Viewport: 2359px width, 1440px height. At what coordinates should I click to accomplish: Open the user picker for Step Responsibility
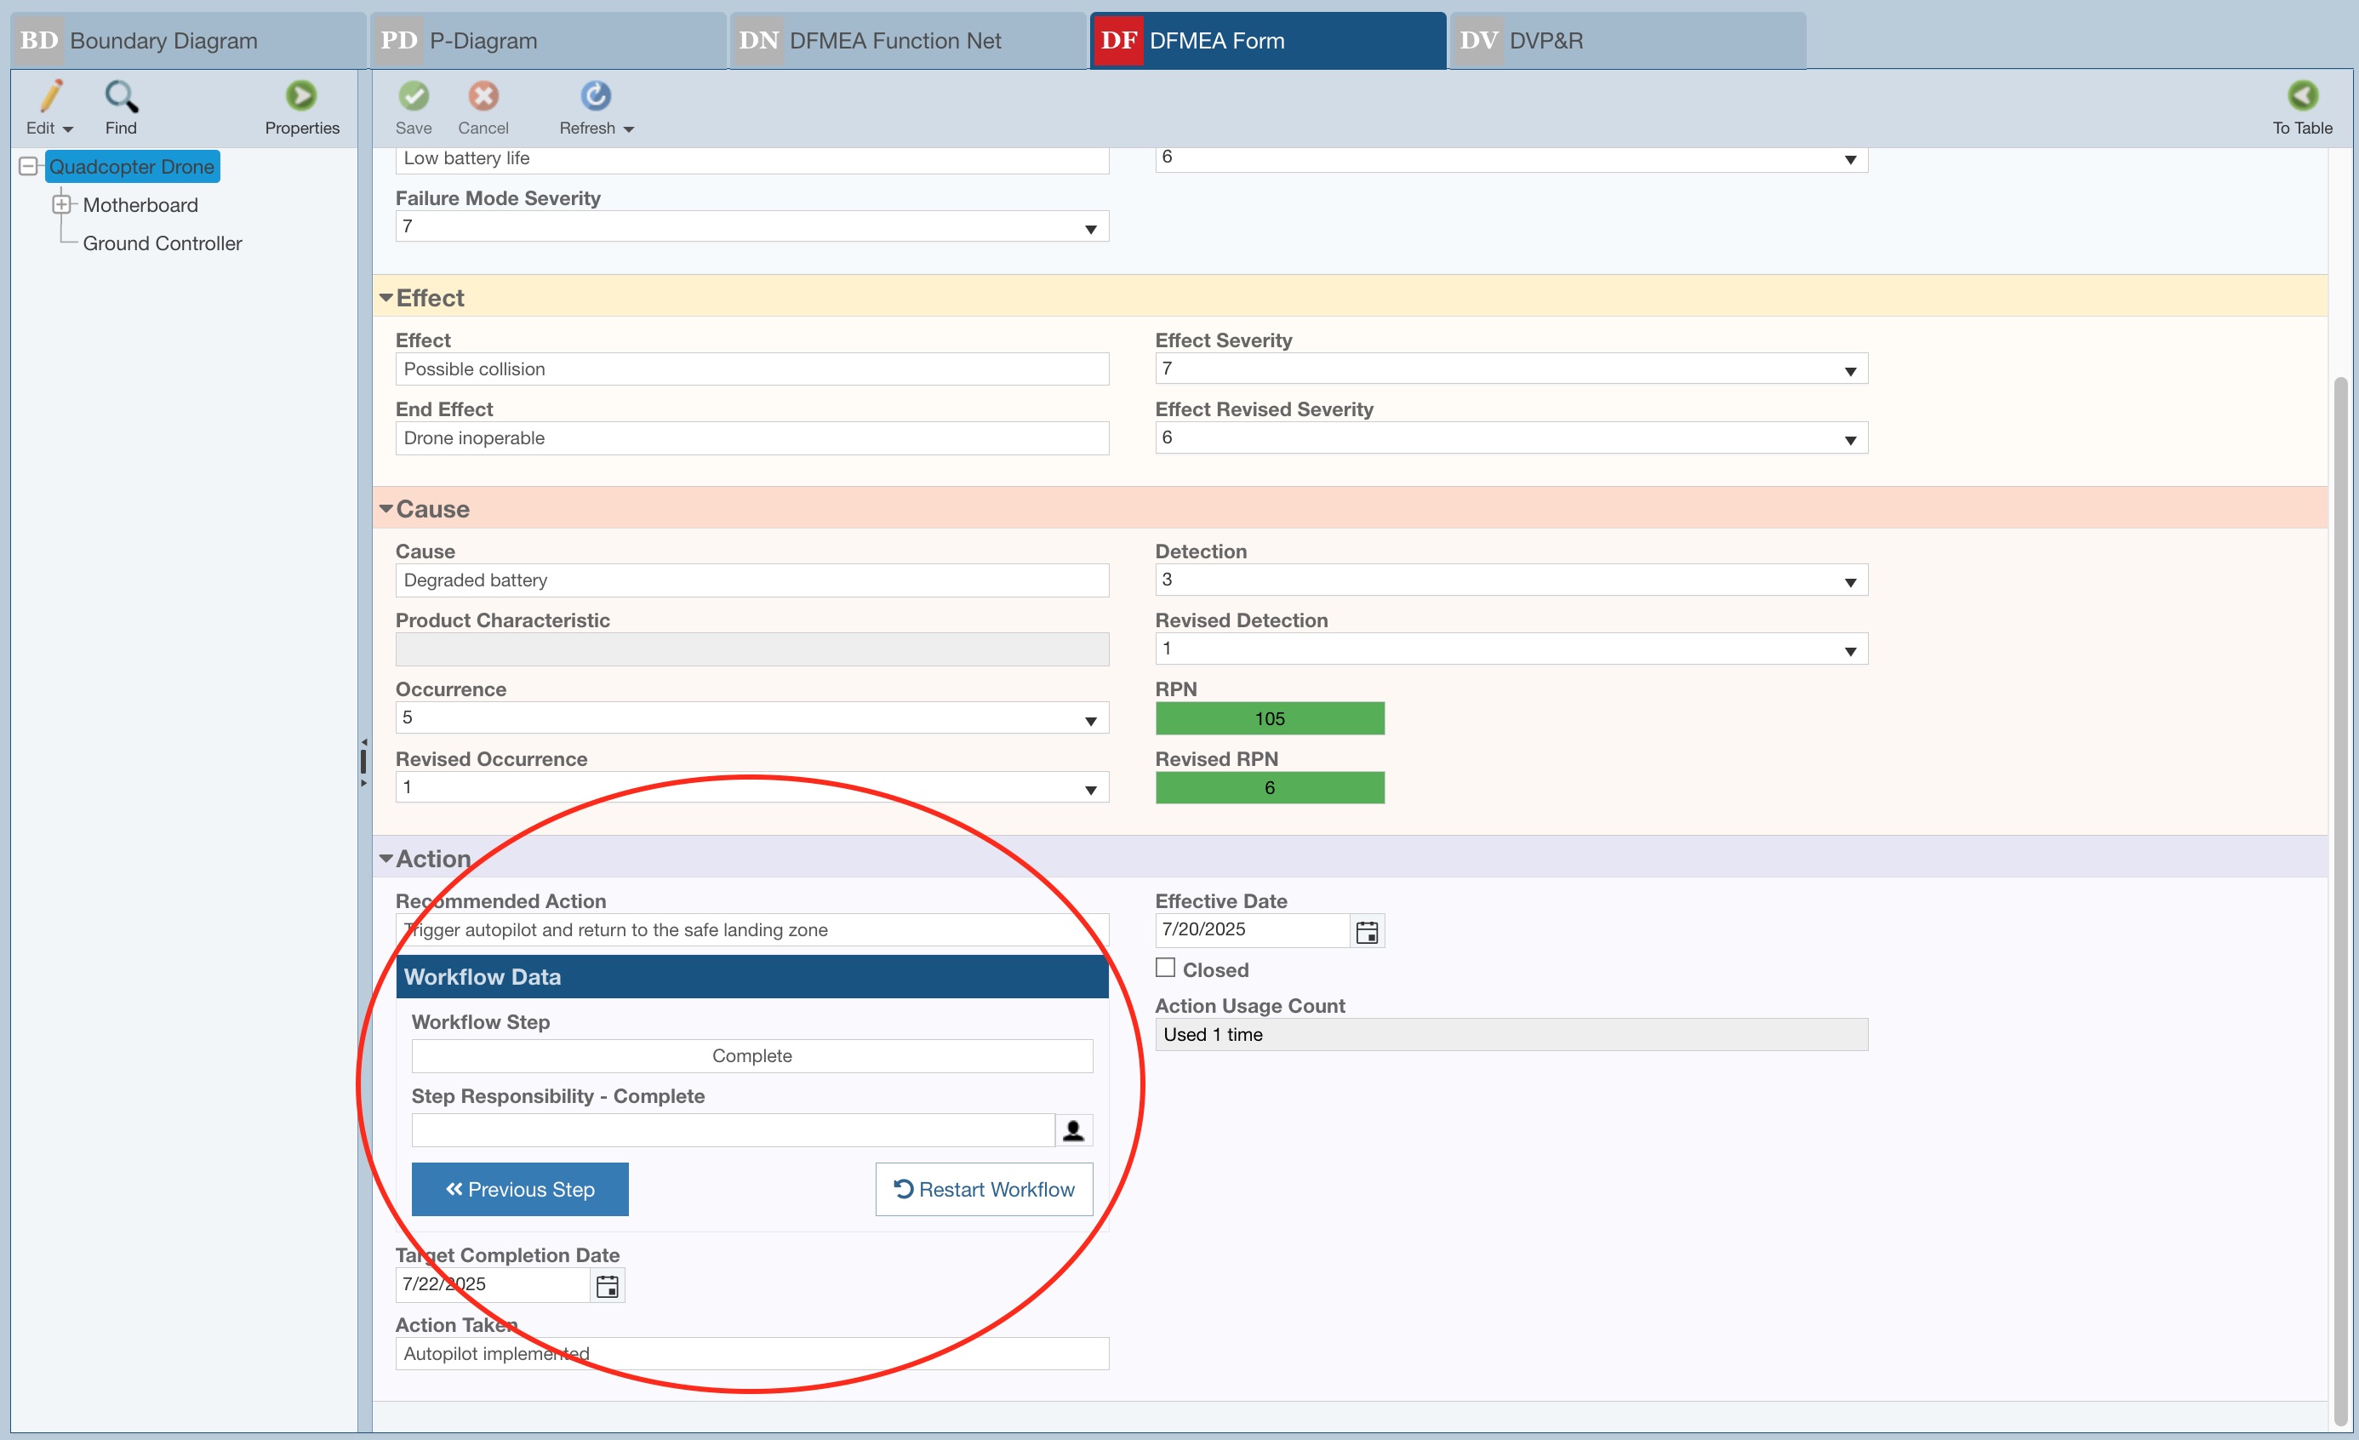click(x=1073, y=1130)
